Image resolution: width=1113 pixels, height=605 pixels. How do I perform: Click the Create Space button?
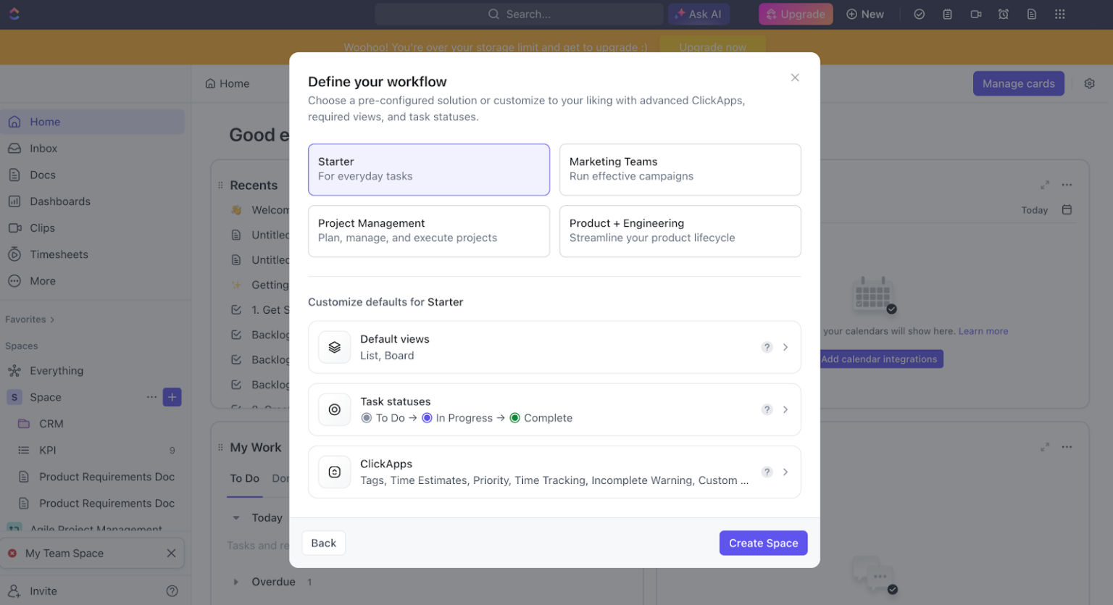tap(763, 543)
